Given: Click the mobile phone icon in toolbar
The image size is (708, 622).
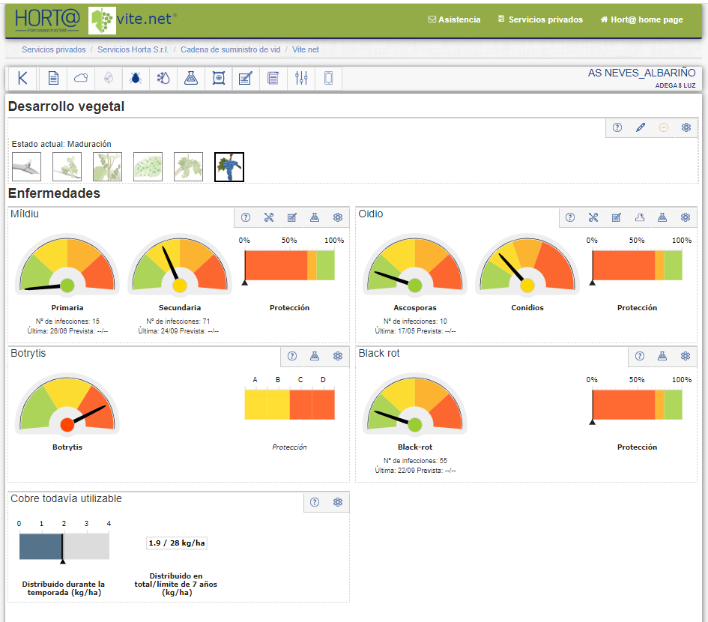Looking at the screenshot, I should (x=328, y=79).
